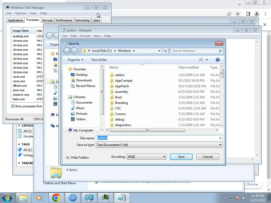The image size is (271, 203).
Task: Select the Cursors folder
Action: [x=120, y=114]
